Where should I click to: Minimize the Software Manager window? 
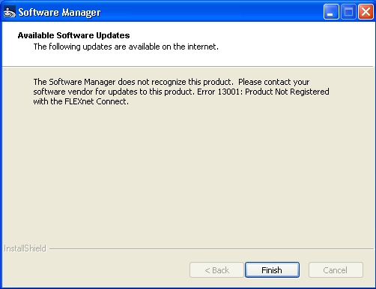(331, 12)
